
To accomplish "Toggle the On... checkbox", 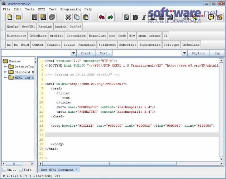I will coord(4,170).
